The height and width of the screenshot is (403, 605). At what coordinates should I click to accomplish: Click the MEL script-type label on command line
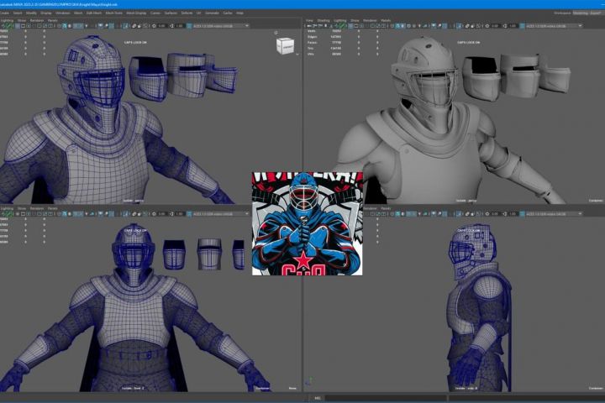click(x=318, y=398)
